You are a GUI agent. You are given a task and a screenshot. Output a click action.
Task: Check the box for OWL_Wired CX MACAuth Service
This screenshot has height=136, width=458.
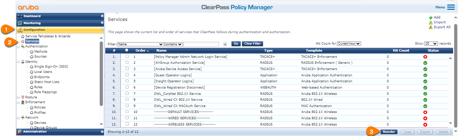pyautogui.click(x=127, y=106)
